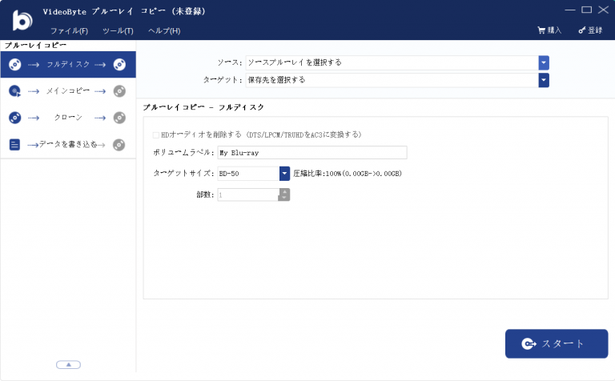Click the source disc icon in フルディスク
This screenshot has height=381, width=615.
coord(14,64)
